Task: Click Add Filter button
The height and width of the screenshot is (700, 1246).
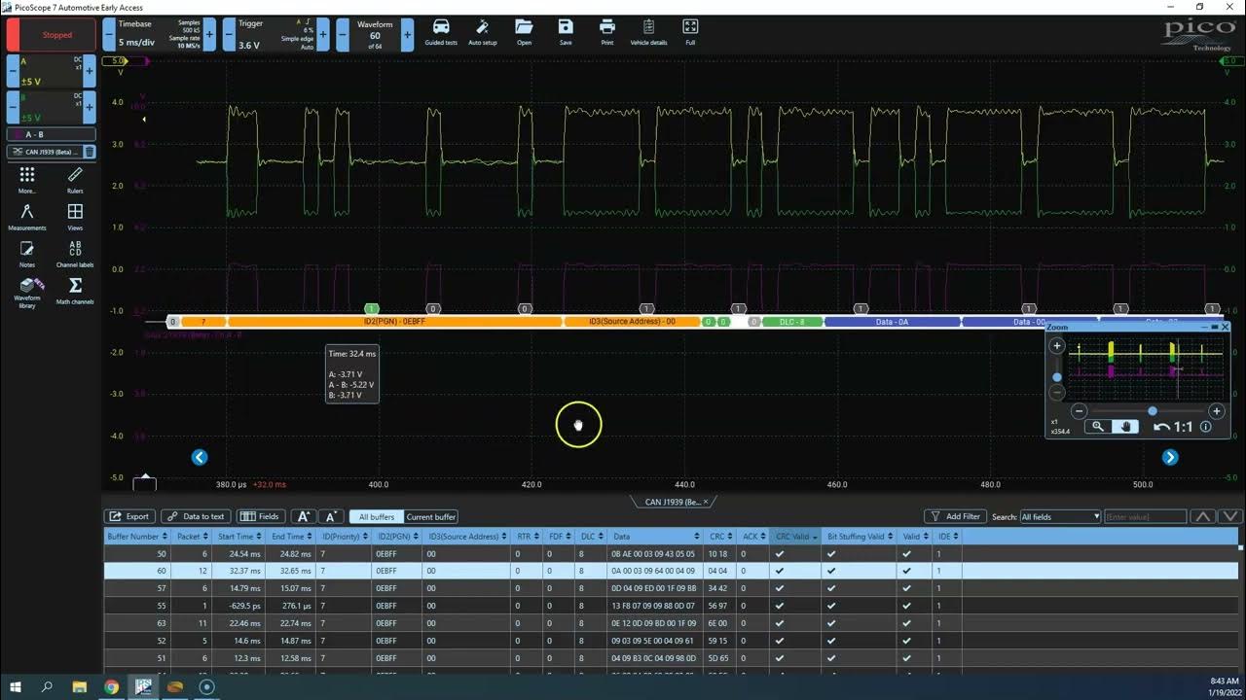Action: [955, 516]
